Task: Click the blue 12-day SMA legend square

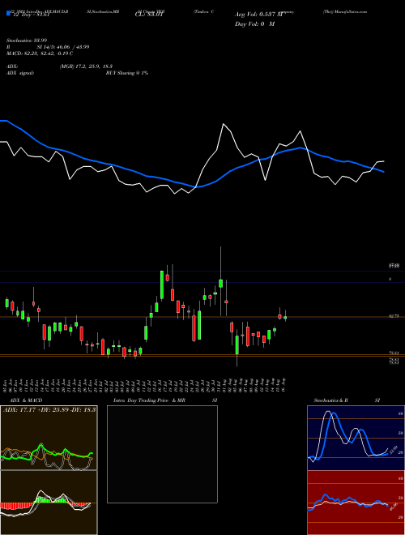Action: [x=8, y=13]
